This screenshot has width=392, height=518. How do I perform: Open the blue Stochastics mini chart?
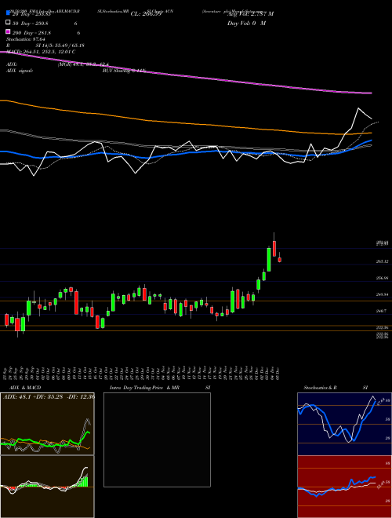[x=344, y=424]
